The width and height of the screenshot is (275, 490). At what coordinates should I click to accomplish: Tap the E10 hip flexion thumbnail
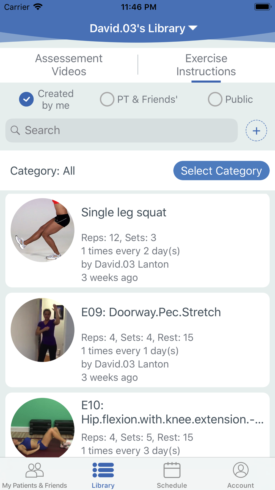pyautogui.click(x=43, y=427)
